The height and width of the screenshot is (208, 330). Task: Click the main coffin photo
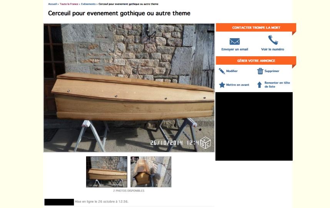(x=129, y=88)
